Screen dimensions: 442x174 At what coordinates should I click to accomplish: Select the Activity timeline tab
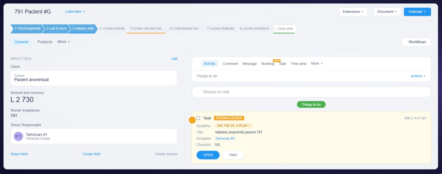210,63
